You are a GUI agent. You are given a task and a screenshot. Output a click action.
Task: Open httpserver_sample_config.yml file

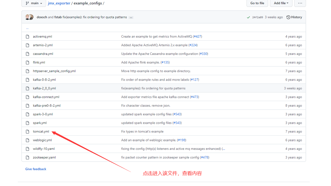pos(54,71)
